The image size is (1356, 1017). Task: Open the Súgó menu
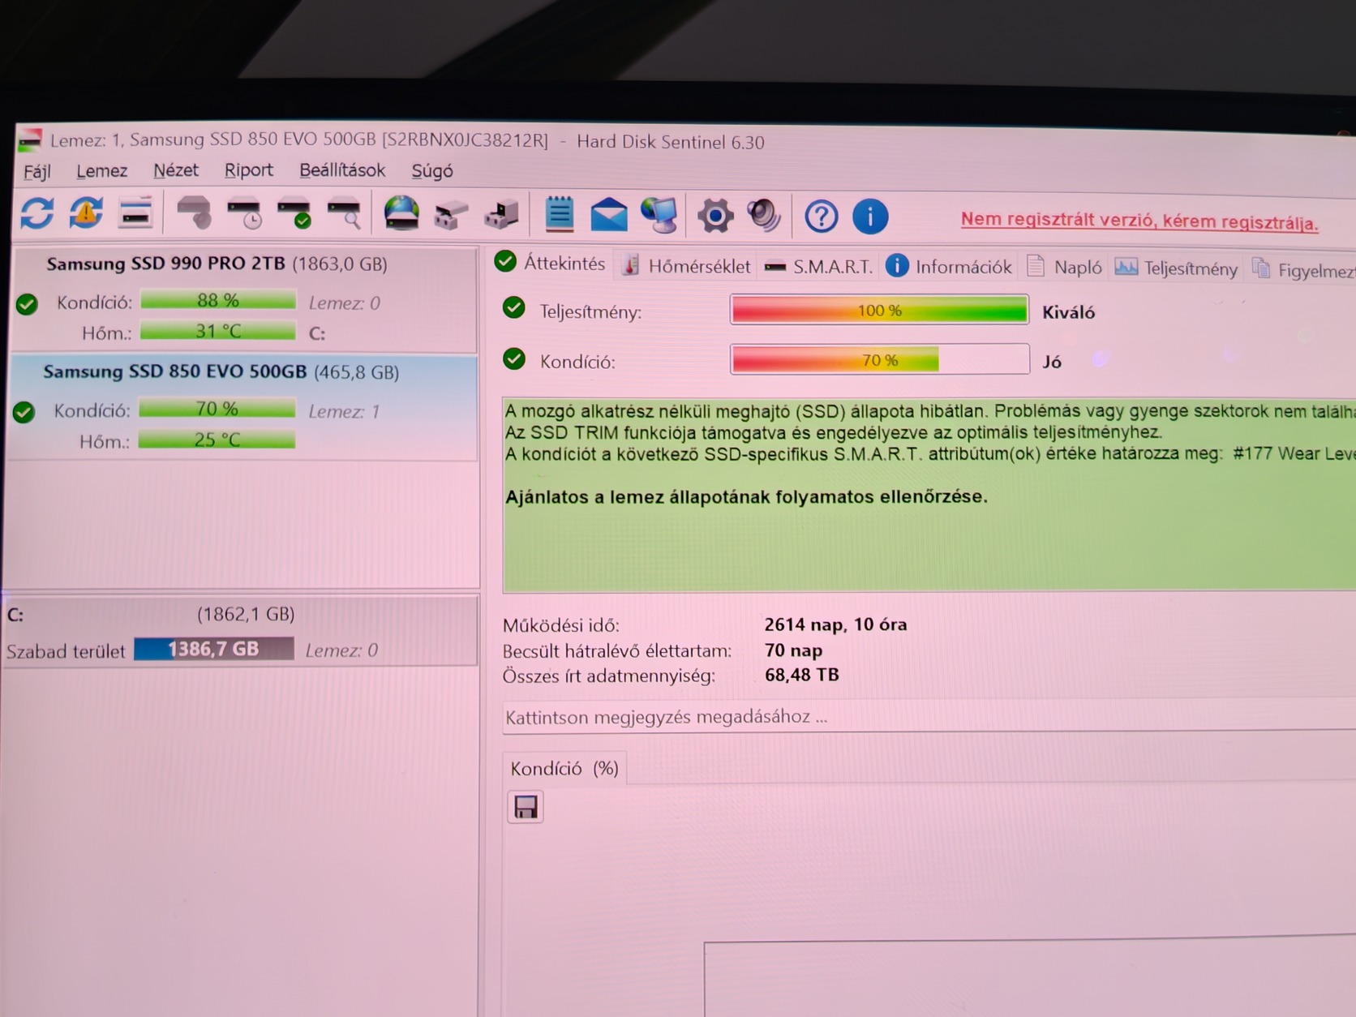click(432, 171)
